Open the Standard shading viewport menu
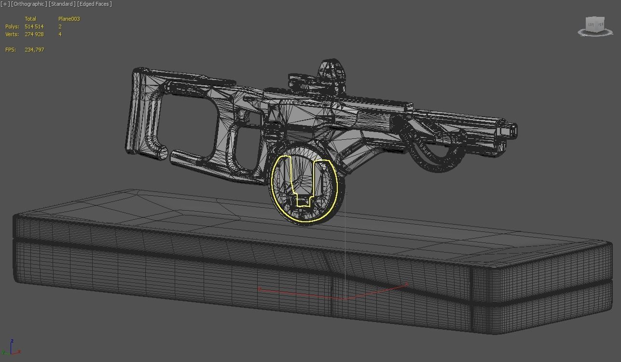The width and height of the screenshot is (621, 362). (x=62, y=4)
